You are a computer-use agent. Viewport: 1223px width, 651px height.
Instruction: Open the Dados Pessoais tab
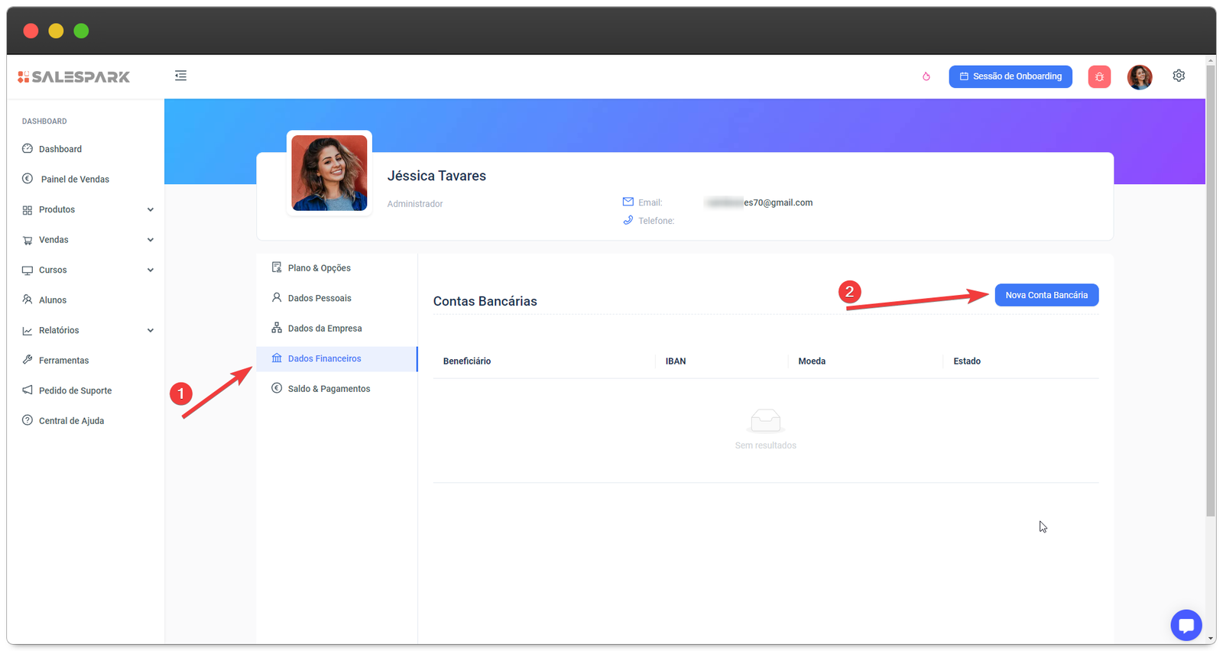point(320,298)
